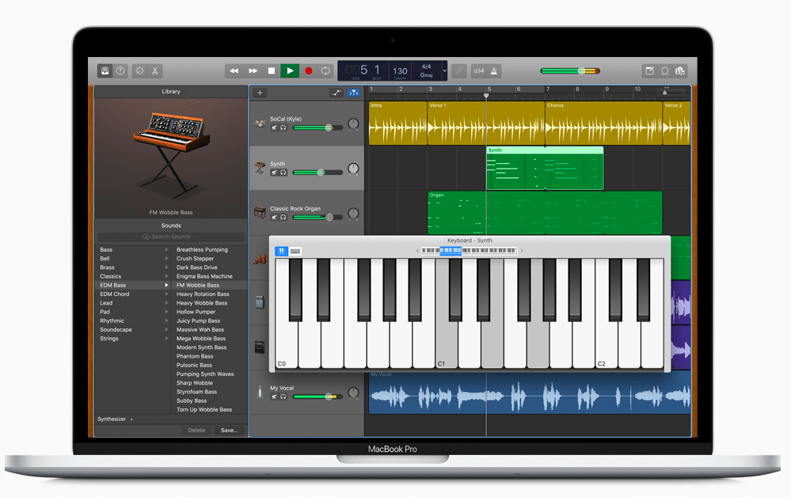Click the Search Sounds field

171,237
